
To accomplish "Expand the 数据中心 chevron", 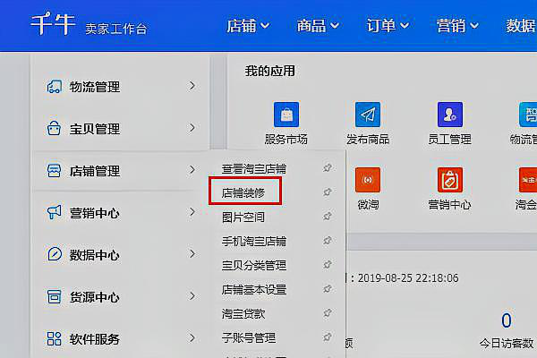I will click(192, 254).
